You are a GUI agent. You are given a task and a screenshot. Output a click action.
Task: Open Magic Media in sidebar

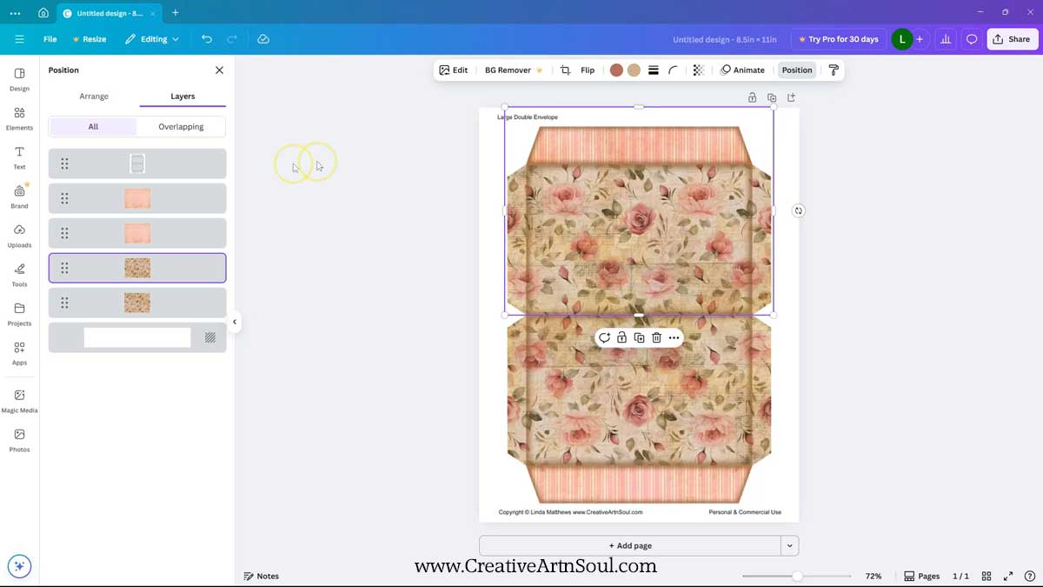click(19, 401)
